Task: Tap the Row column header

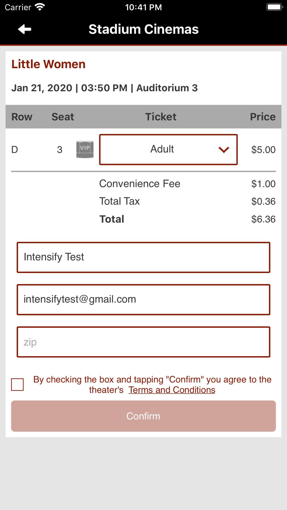Action: pyautogui.click(x=22, y=117)
